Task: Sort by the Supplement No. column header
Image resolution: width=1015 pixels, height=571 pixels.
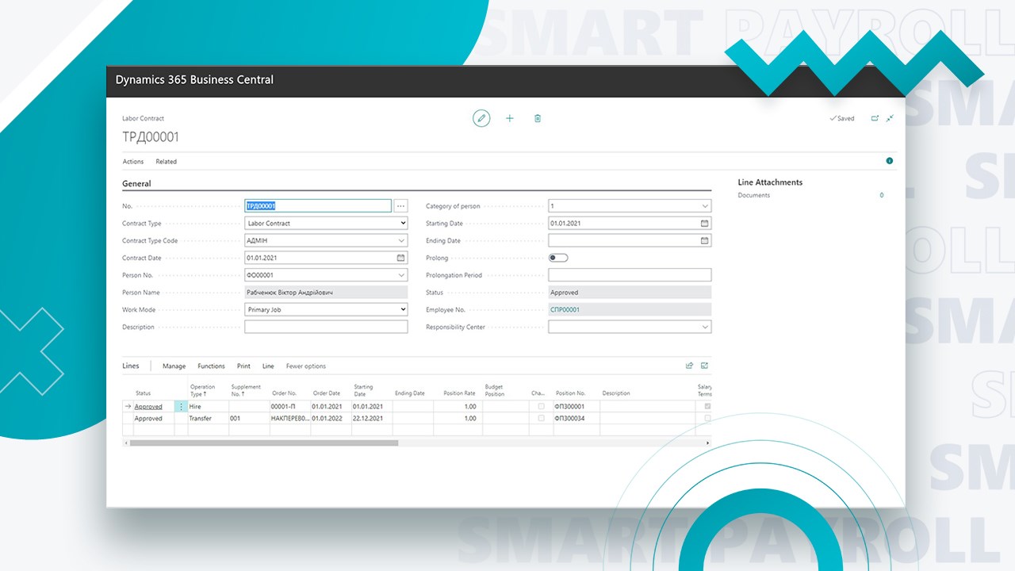Action: click(246, 390)
